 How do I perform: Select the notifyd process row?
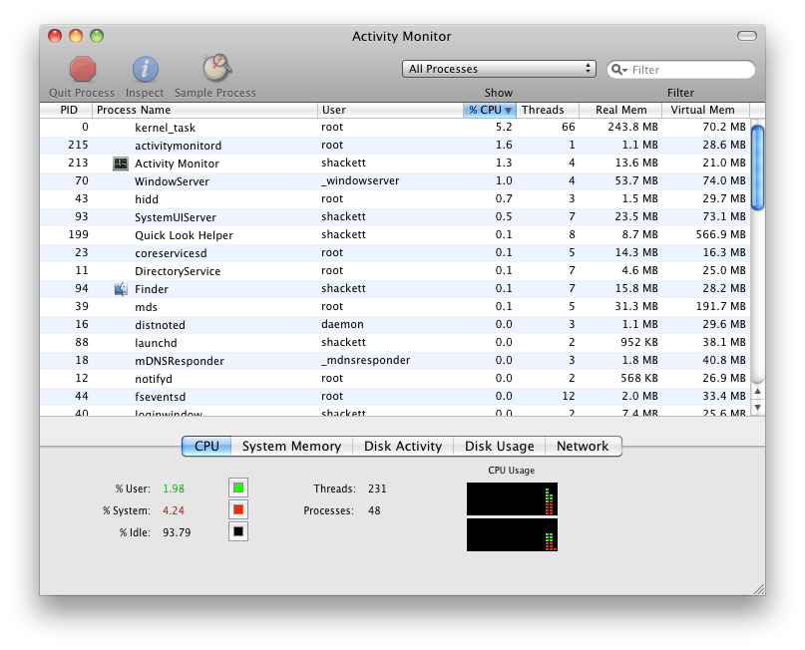pos(395,379)
